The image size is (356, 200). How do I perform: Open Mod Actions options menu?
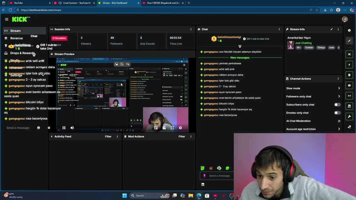click(x=191, y=136)
